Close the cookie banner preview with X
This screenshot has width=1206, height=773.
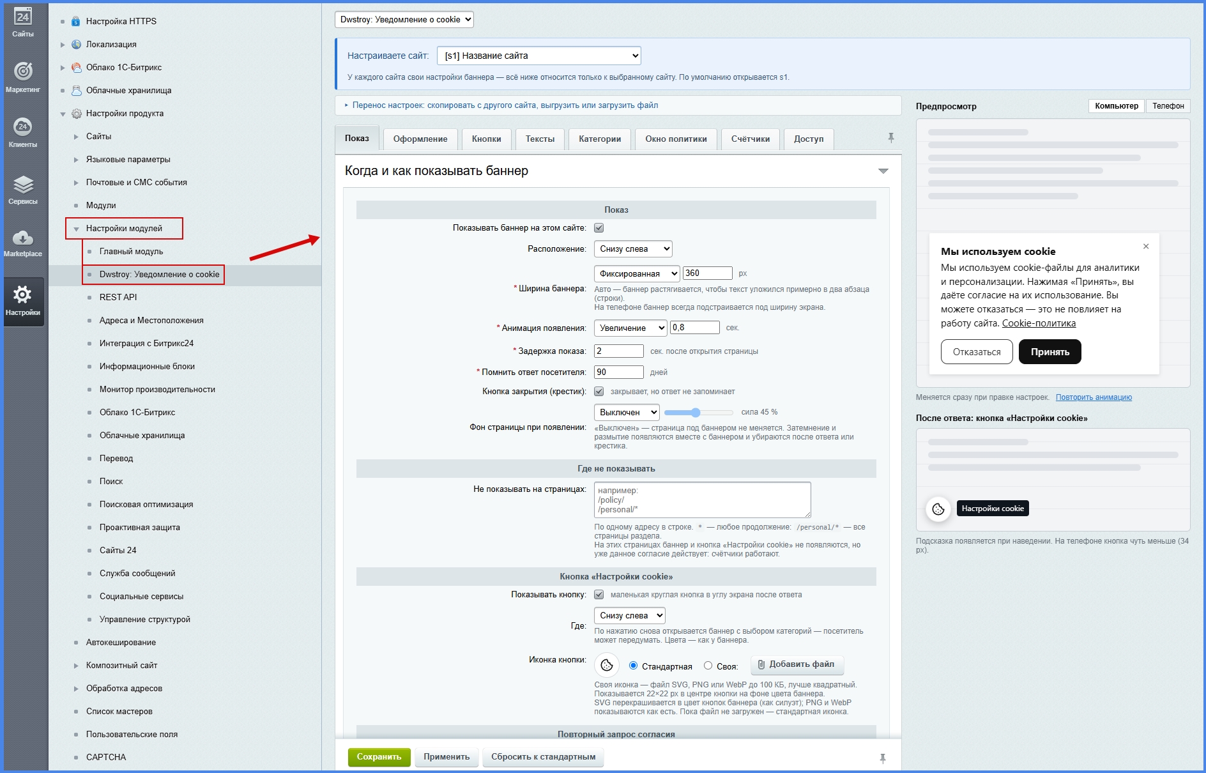[x=1146, y=247]
